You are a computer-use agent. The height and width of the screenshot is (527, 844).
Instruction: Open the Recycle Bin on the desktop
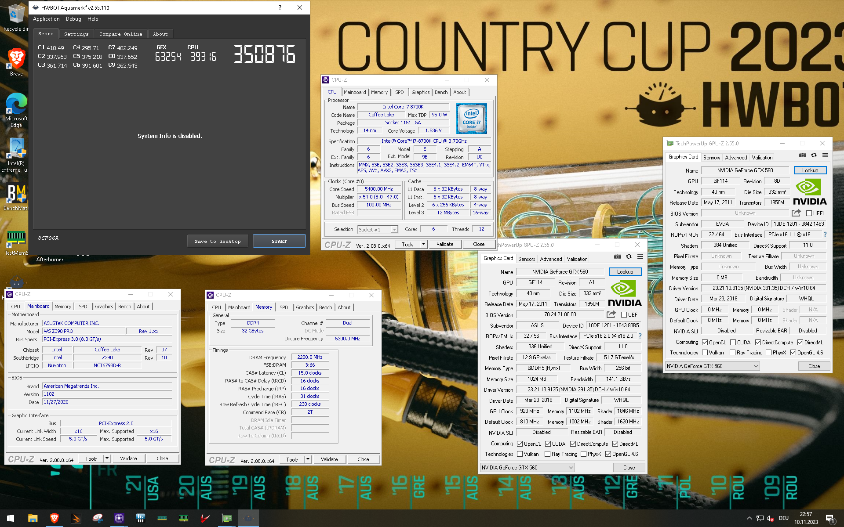[16, 18]
